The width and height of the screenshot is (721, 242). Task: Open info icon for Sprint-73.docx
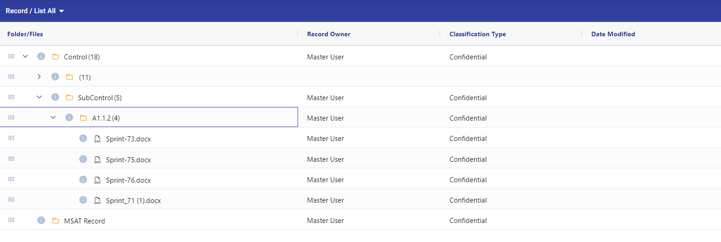[x=83, y=139]
